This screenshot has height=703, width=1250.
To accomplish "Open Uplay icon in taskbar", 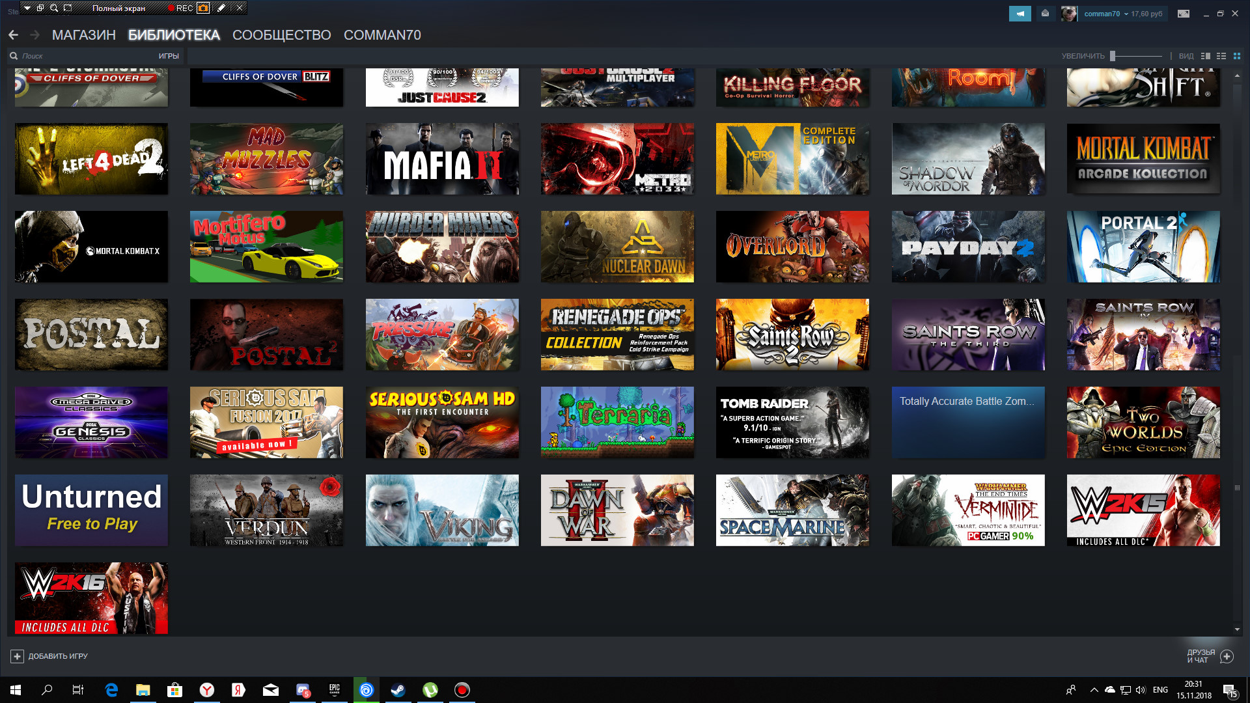I will 367,690.
